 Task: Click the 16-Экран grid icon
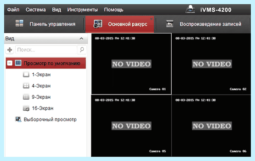coord(26,108)
